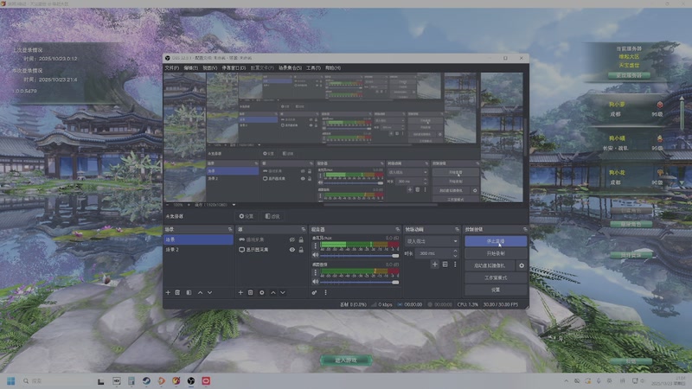Open audio mixer three-dot menu at bottom
Screen dimensions: 692x389
[326, 292]
